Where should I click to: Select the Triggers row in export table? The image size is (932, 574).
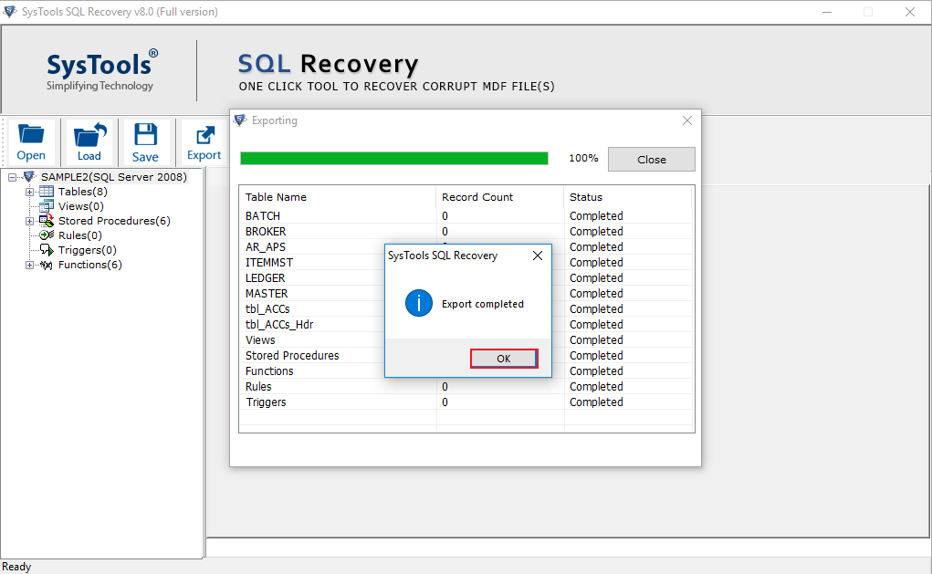466,402
